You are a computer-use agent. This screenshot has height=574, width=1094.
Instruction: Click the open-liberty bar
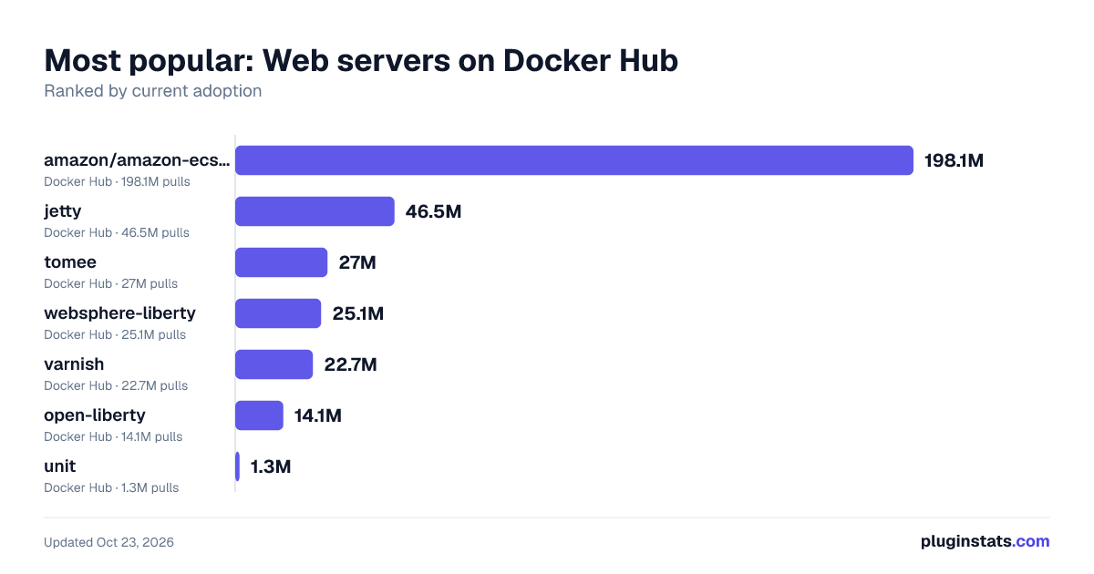pyautogui.click(x=259, y=415)
